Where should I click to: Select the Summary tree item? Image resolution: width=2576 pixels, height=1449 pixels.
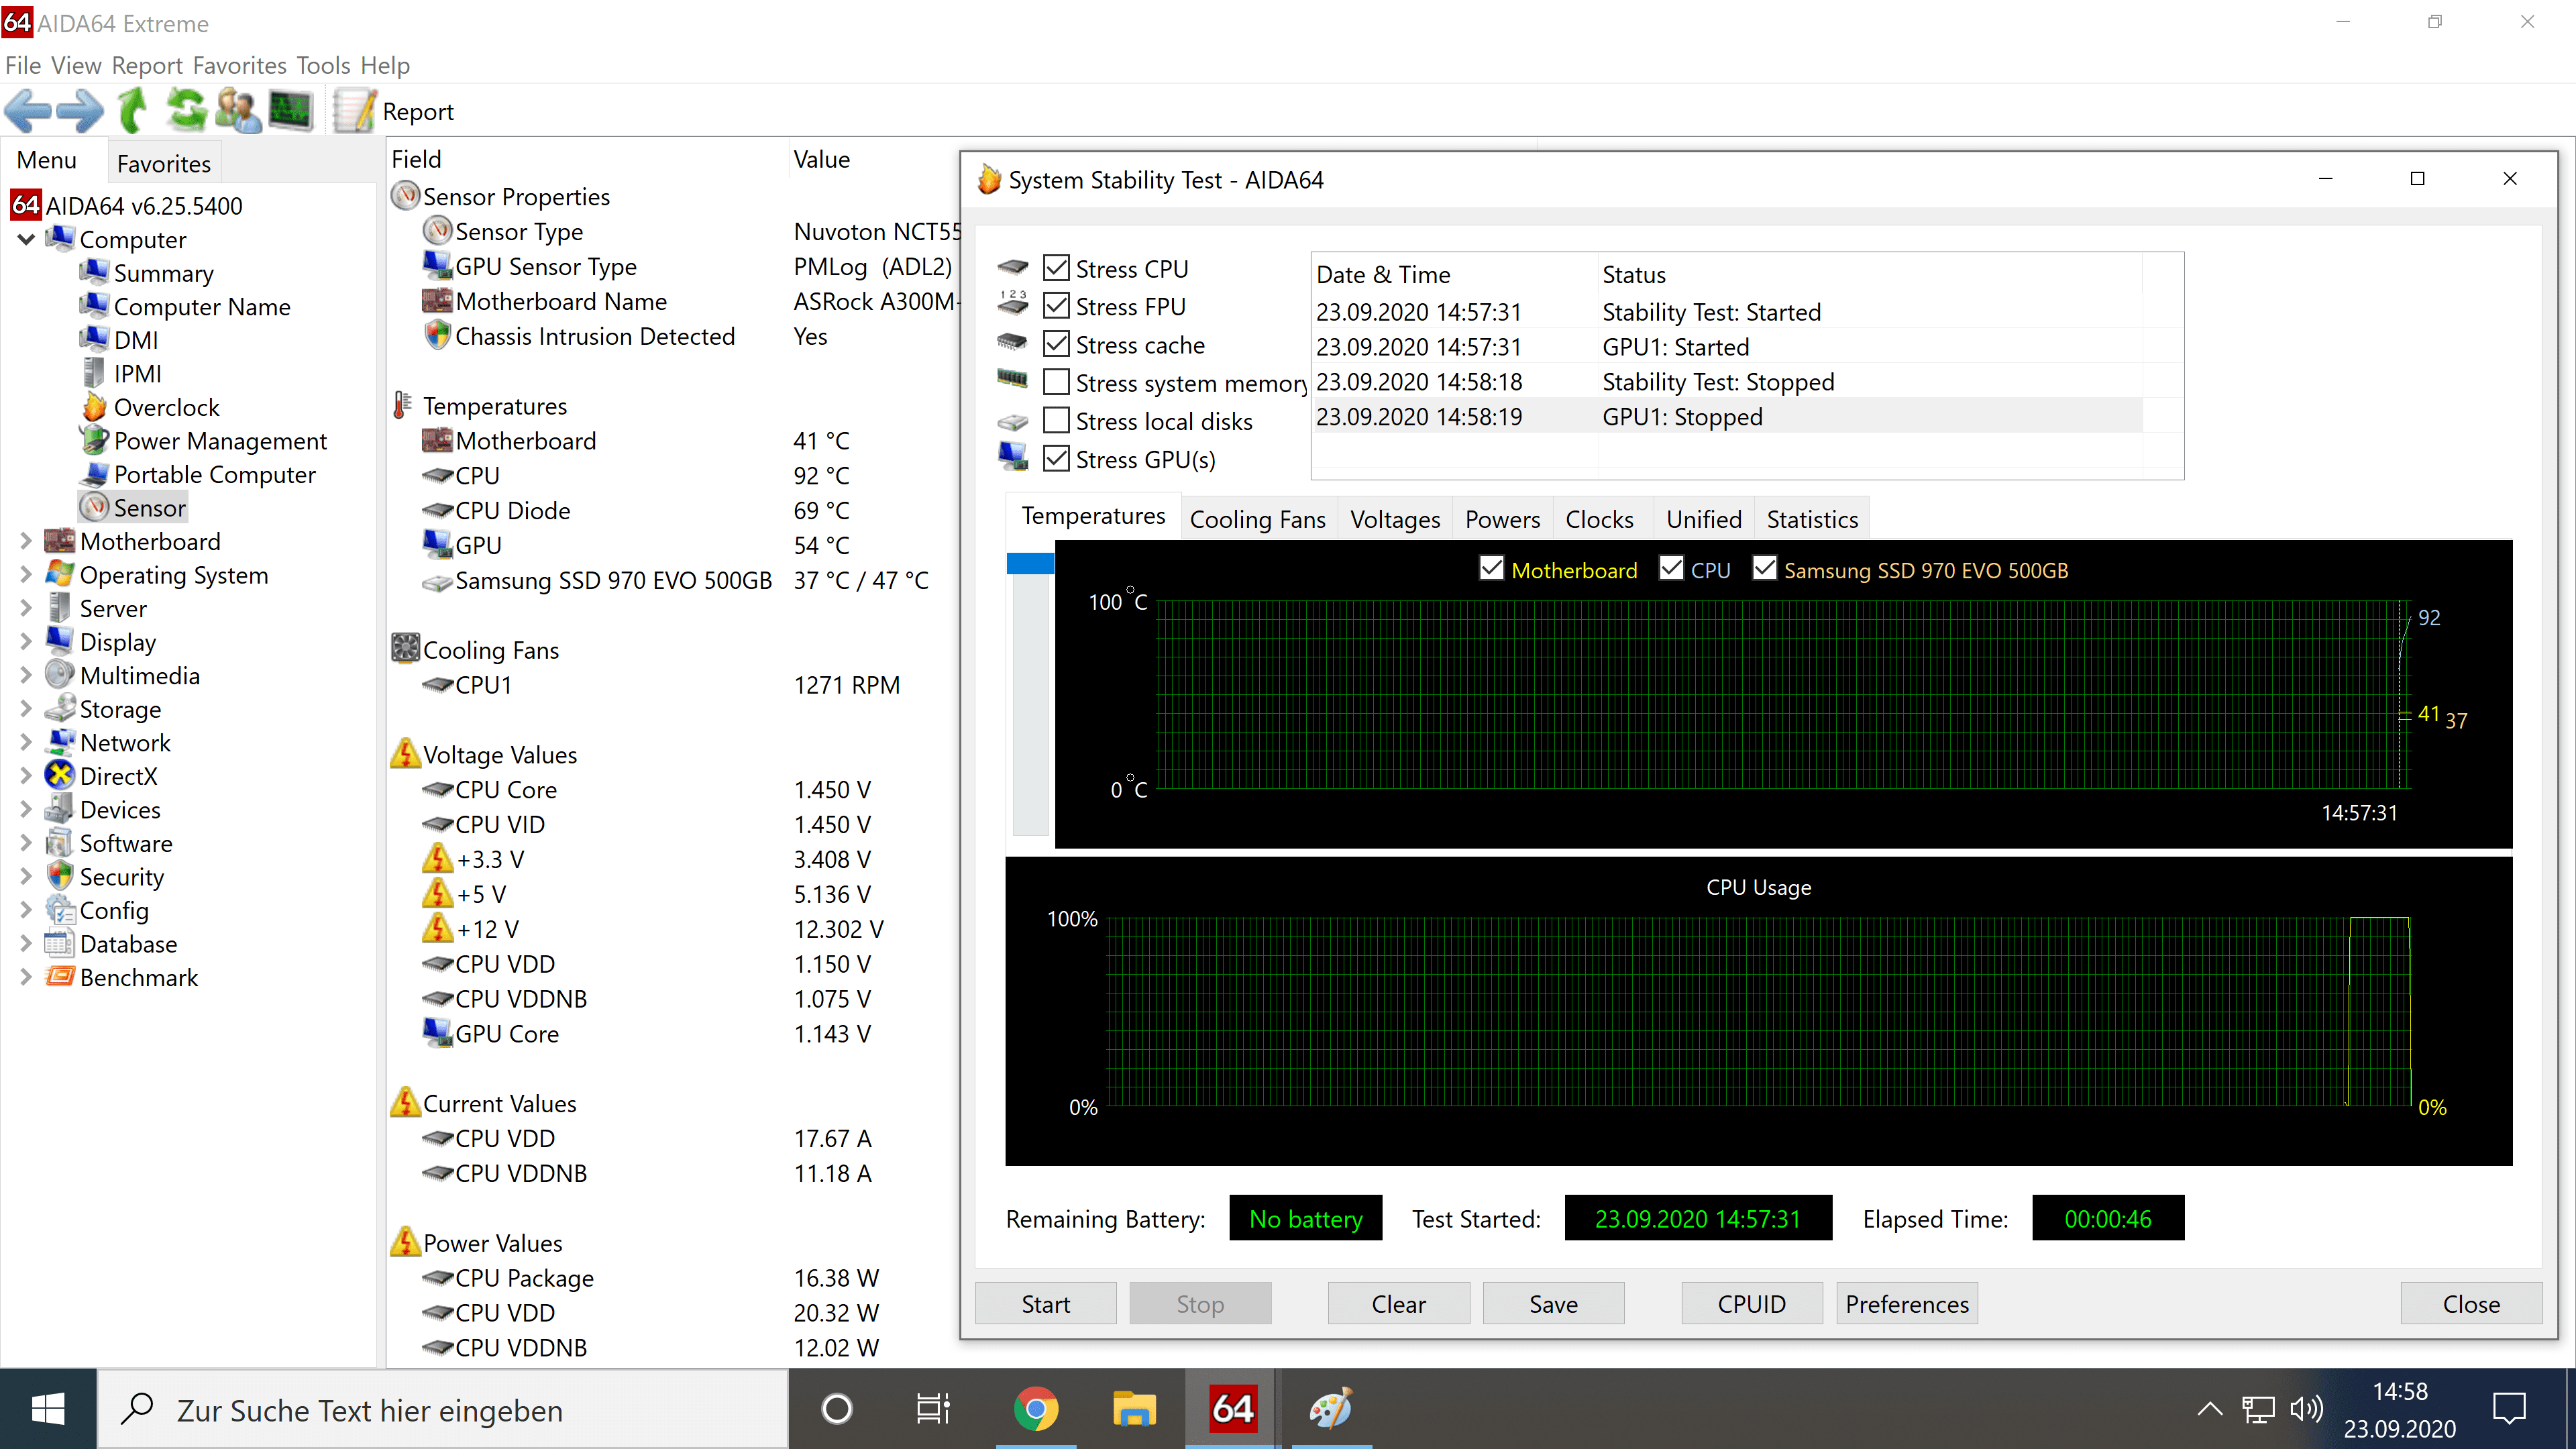tap(163, 273)
